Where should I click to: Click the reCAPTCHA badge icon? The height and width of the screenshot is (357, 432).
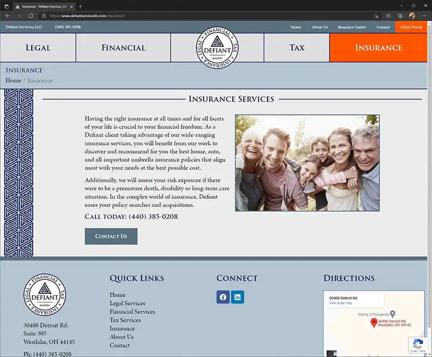(x=418, y=345)
